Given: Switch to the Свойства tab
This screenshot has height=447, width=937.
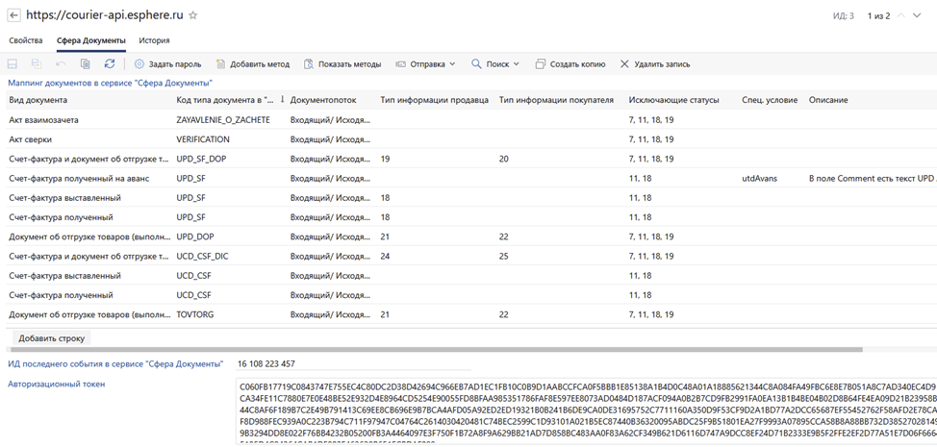Looking at the screenshot, I should (26, 40).
